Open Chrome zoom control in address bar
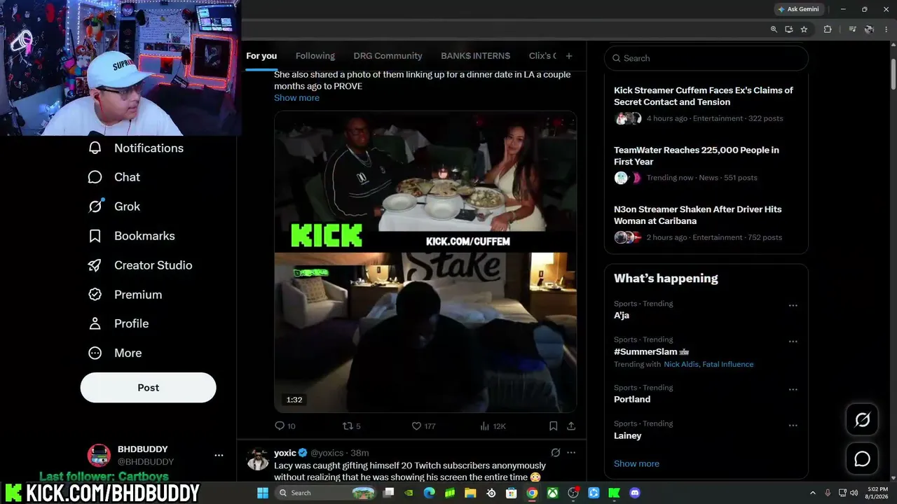The width and height of the screenshot is (897, 504). coord(774,29)
